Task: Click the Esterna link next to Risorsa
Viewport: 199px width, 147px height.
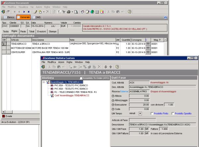Action: point(124,91)
